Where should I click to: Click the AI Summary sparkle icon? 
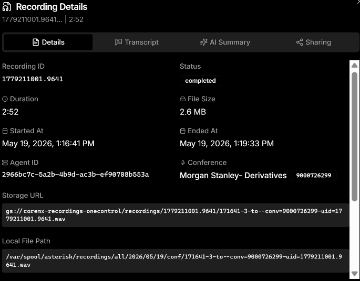click(203, 42)
